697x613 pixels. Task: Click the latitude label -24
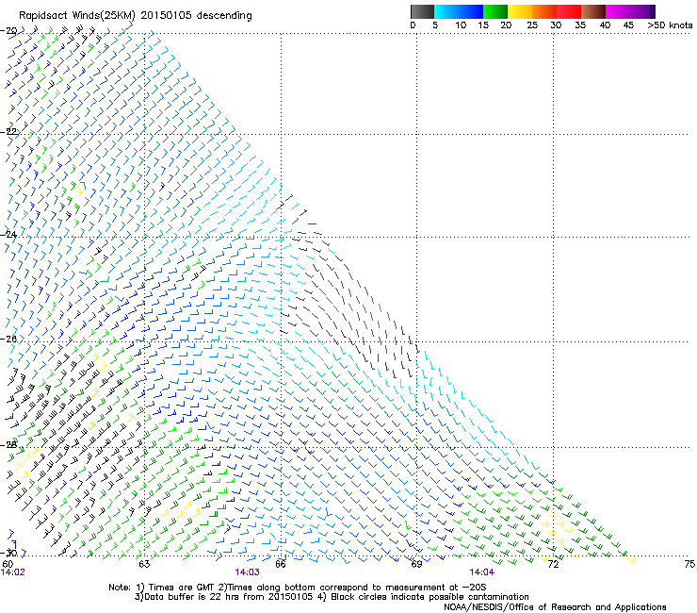(9, 234)
